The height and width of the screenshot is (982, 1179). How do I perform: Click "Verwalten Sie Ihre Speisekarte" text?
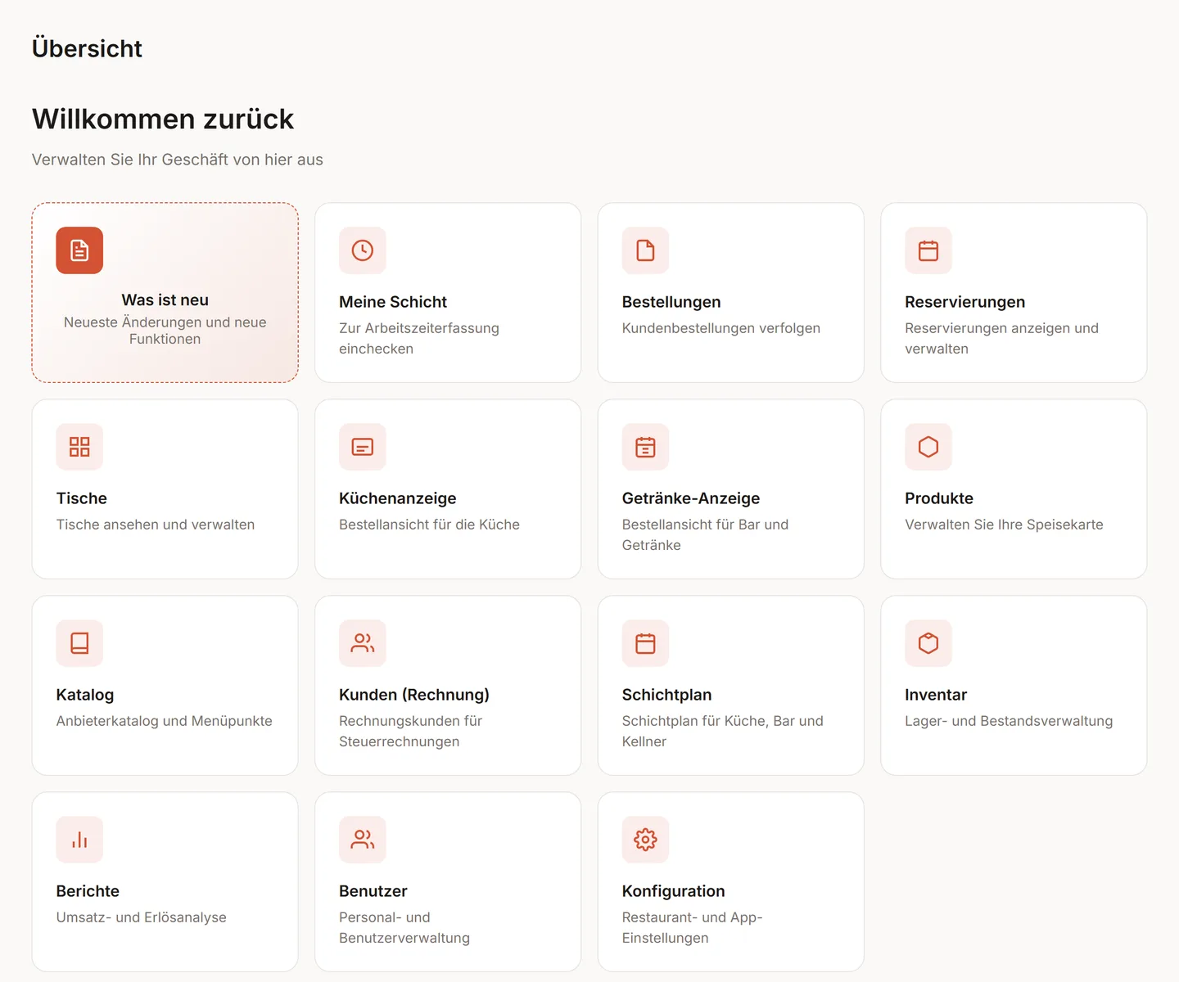coord(1005,525)
